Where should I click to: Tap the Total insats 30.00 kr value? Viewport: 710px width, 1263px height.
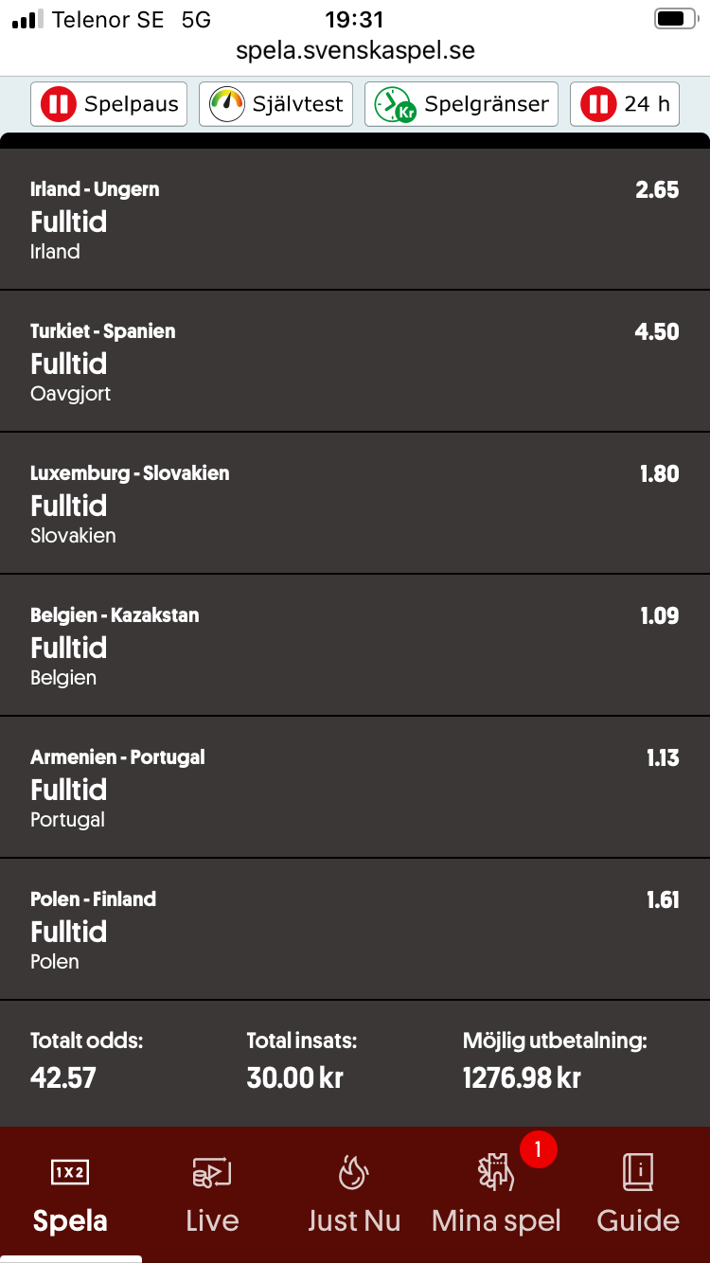click(294, 1077)
